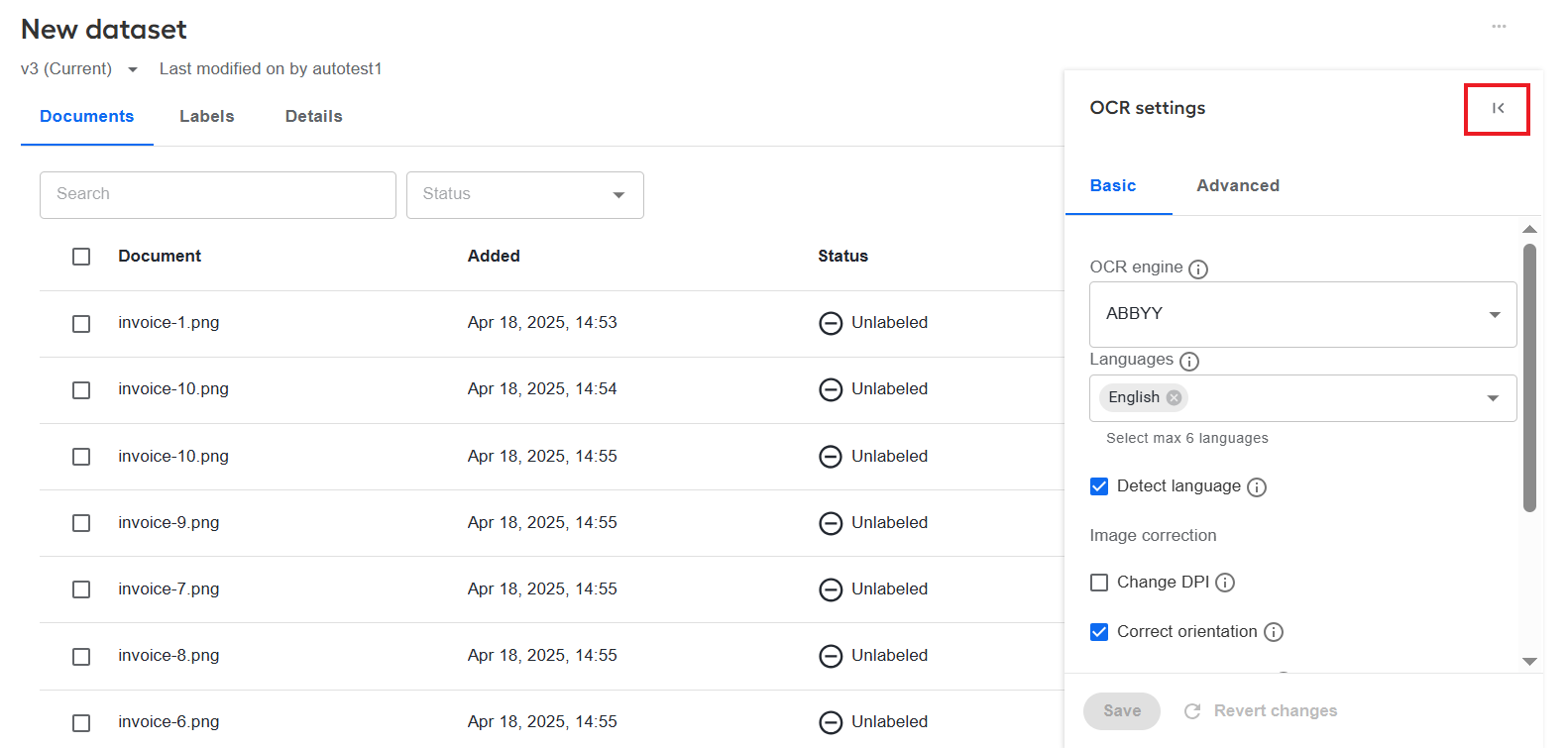Open the ABBYY OCR engine dropdown
This screenshot has width=1568, height=748.
click(1303, 314)
